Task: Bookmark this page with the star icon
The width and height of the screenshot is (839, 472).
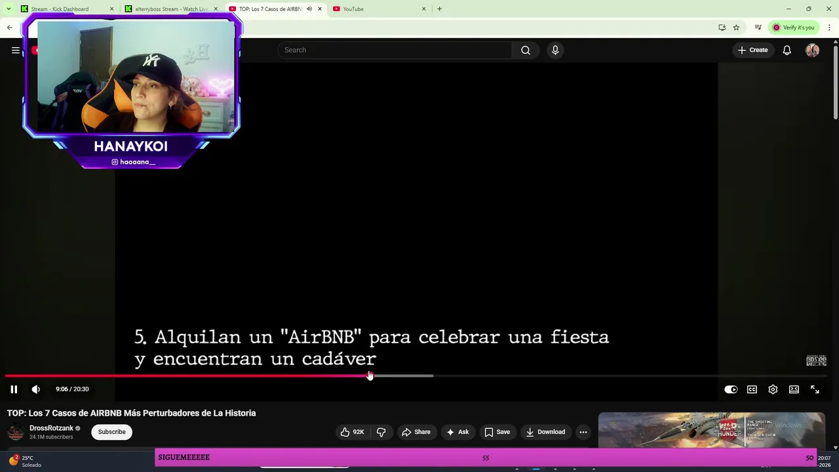Action: pos(736,28)
